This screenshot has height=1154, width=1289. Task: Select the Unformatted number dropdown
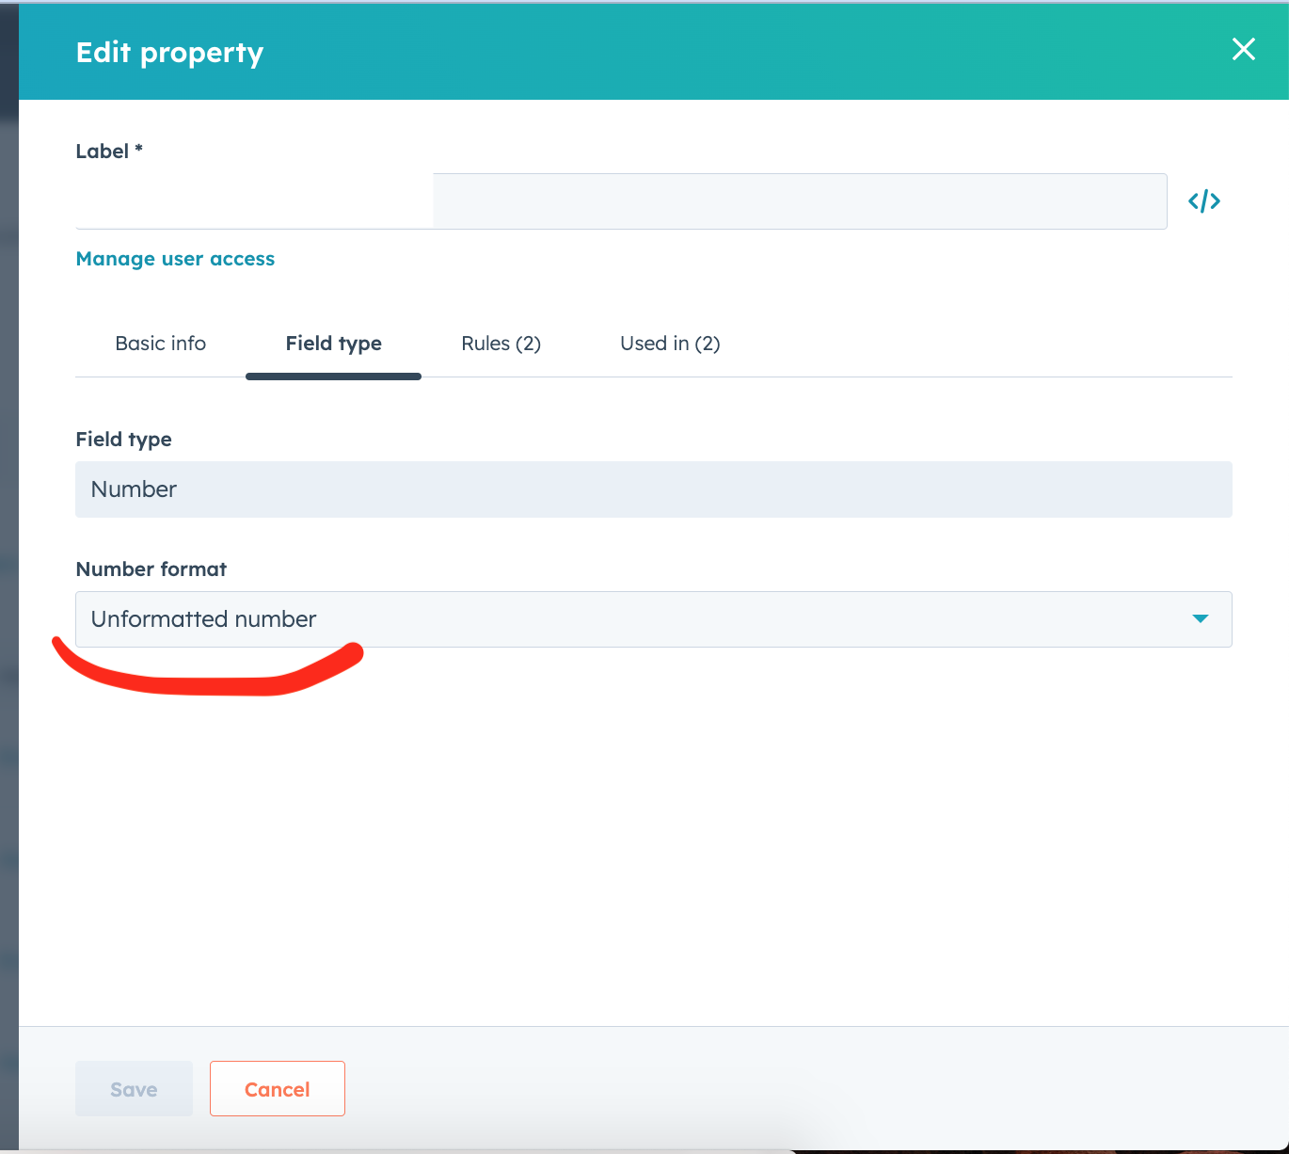tap(654, 619)
